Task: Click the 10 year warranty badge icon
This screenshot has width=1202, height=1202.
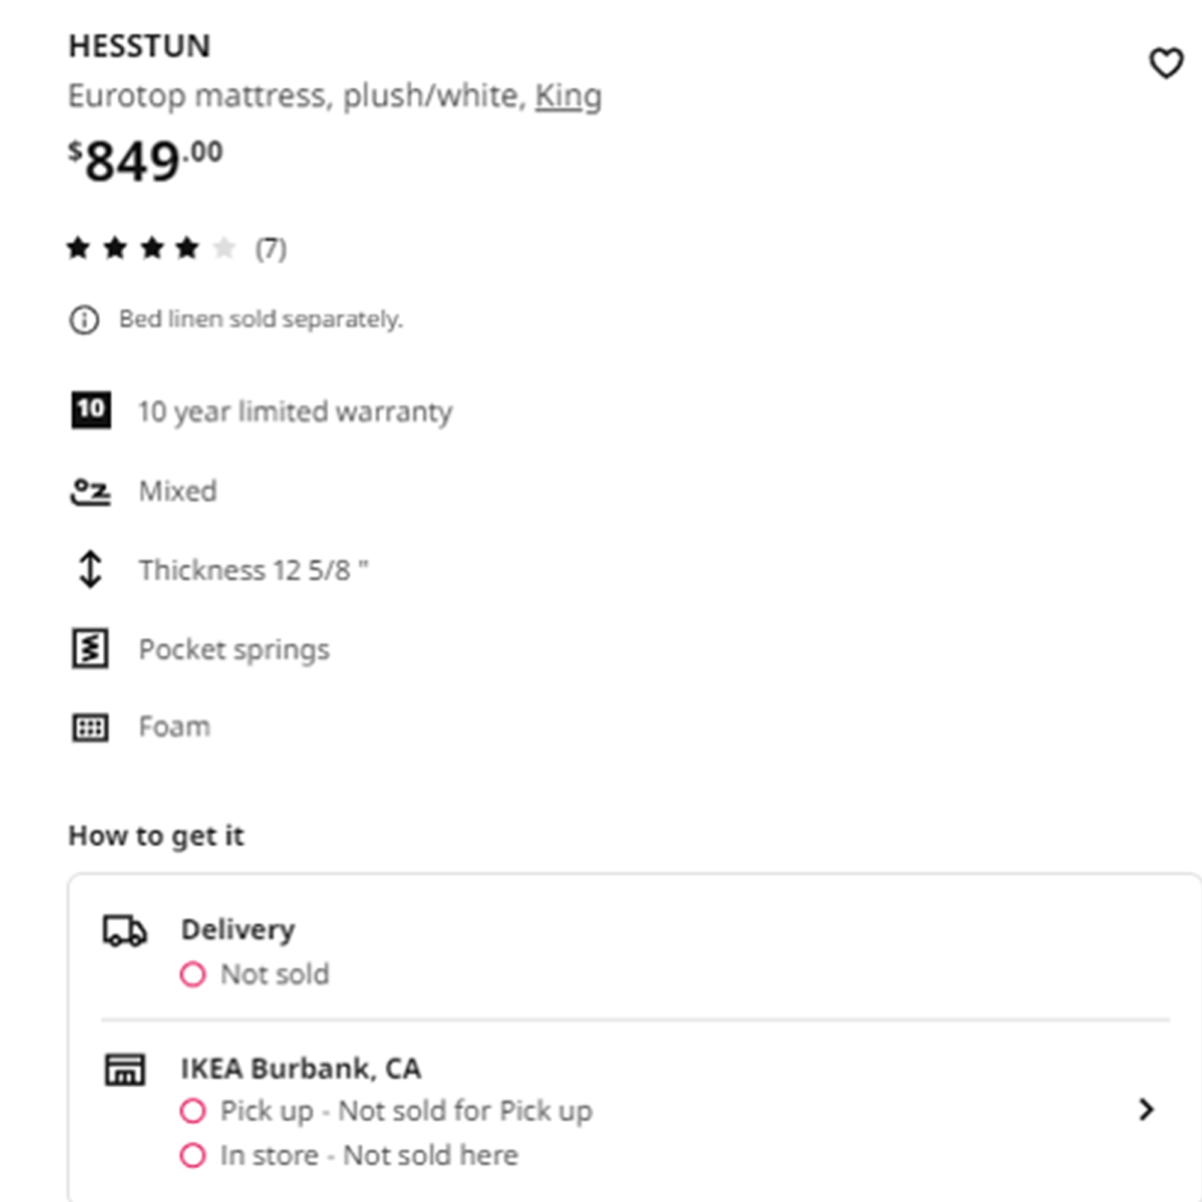Action: pyautogui.click(x=91, y=410)
